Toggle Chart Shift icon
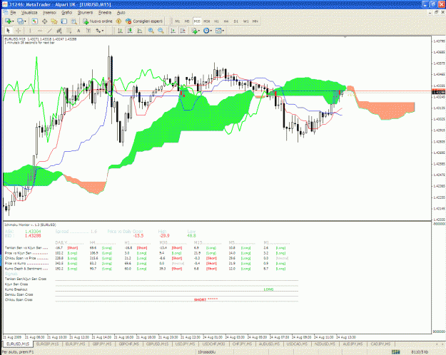446x355 pixels. tap(183, 31)
